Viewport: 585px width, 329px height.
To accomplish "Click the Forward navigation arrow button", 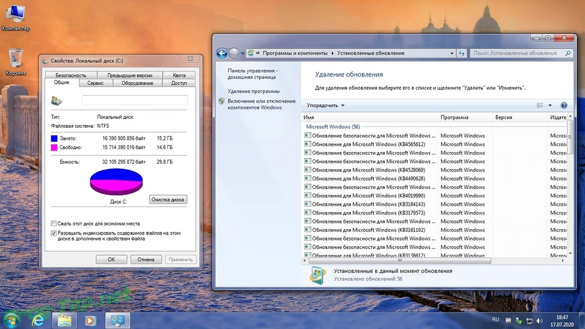I will point(234,53).
